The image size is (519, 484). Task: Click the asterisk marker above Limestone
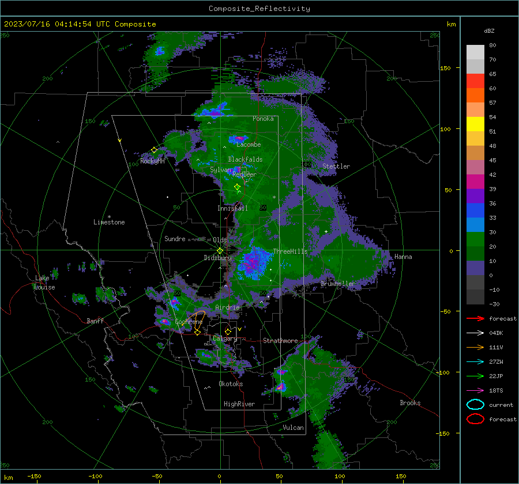point(109,217)
